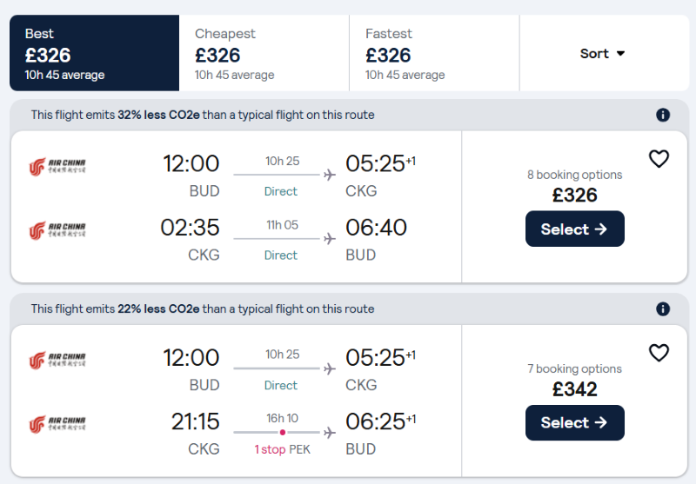Click plane icon on the 11h 05 leg
This screenshot has height=484, width=696.
click(x=329, y=239)
